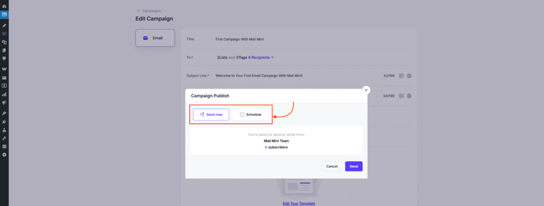Open Posts pushpin icon in sidebar
Viewport: 544px width, 206px height.
tap(4, 26)
